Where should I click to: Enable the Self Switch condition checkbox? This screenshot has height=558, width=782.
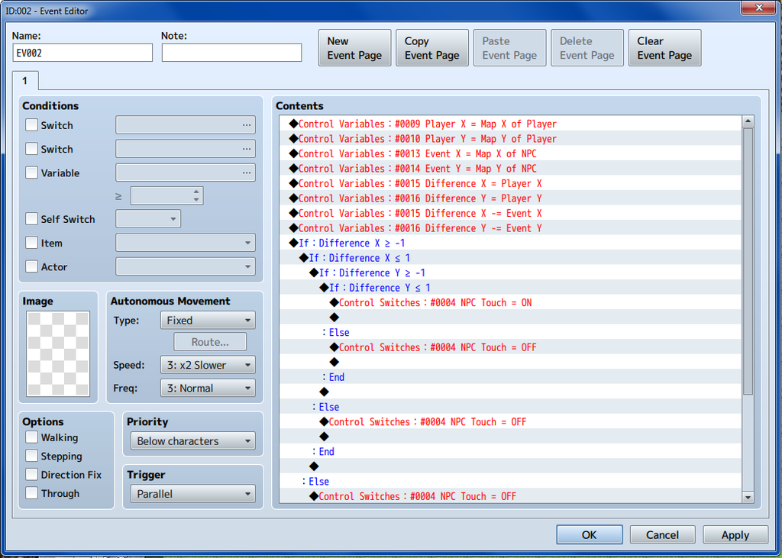click(x=31, y=219)
